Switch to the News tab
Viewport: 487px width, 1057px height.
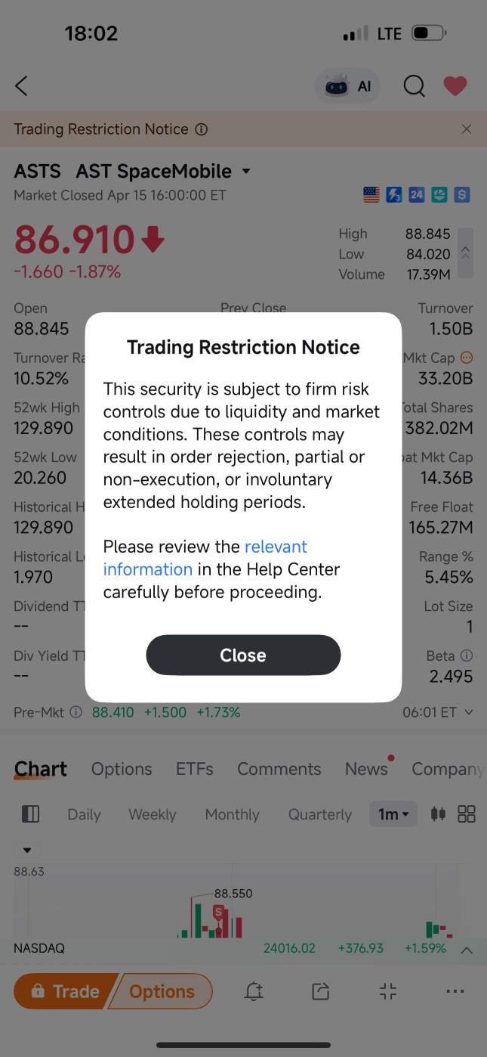(x=366, y=769)
